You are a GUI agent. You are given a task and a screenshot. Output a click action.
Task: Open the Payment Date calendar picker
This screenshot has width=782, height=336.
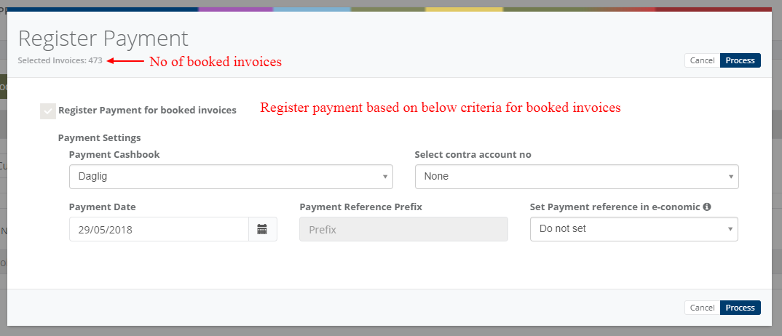(262, 230)
